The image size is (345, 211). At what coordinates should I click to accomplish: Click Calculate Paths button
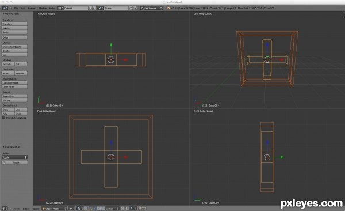click(14, 83)
